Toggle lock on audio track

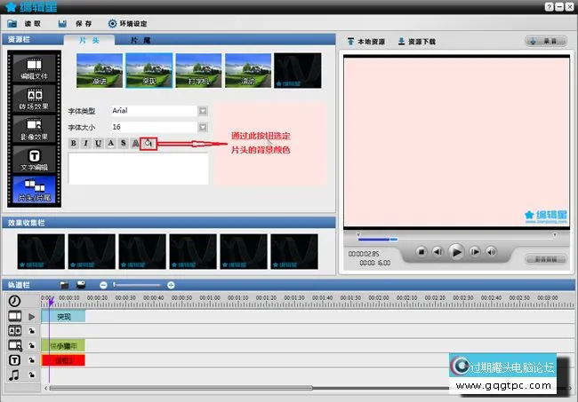(x=32, y=375)
